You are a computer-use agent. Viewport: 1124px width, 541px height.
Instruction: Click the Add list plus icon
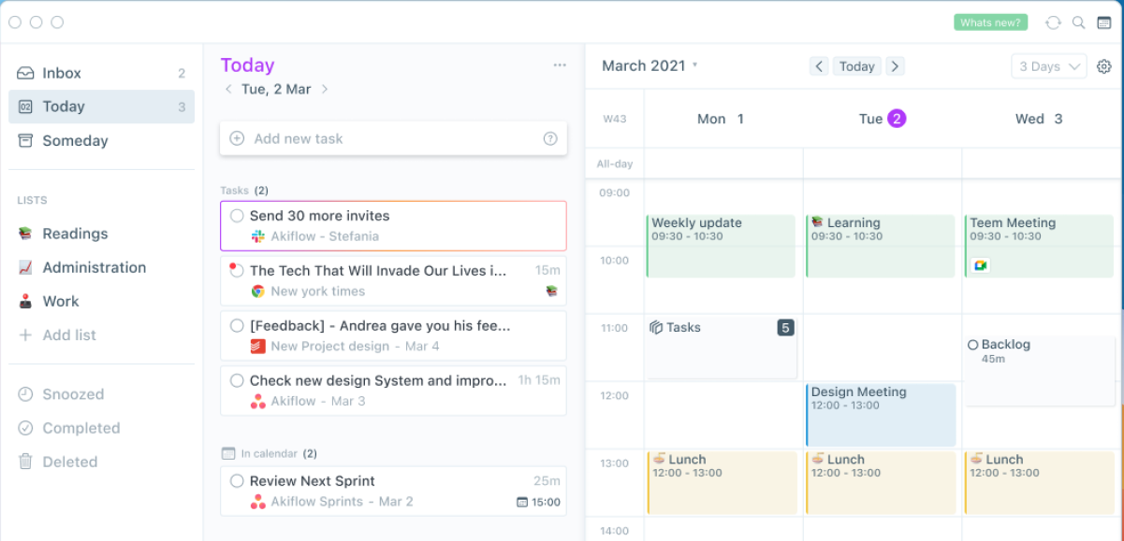point(25,335)
